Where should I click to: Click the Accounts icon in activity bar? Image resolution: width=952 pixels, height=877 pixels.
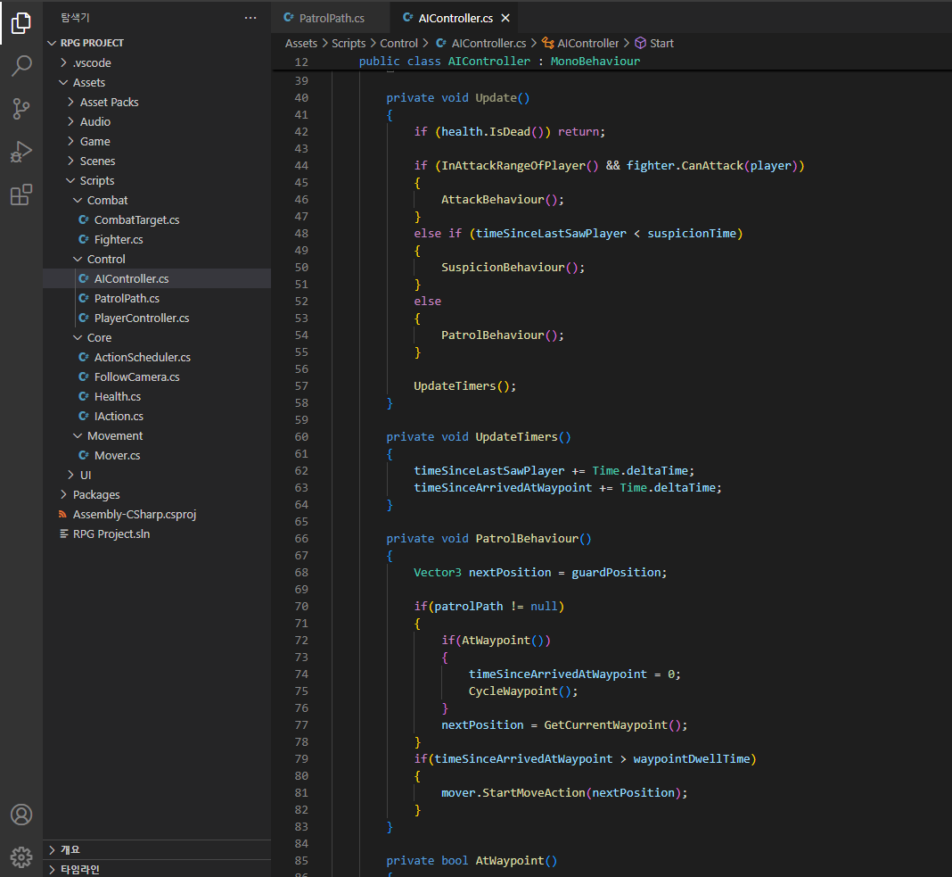(x=21, y=815)
